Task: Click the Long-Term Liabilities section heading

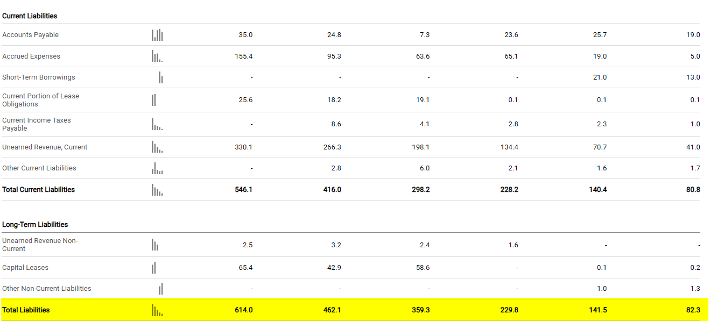Action: point(35,225)
